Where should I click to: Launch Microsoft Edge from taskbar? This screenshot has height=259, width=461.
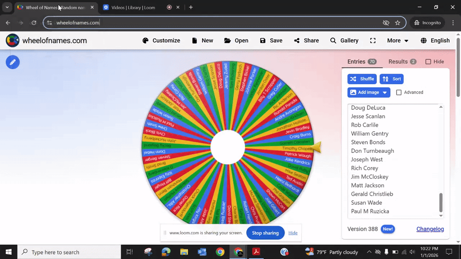click(166, 252)
